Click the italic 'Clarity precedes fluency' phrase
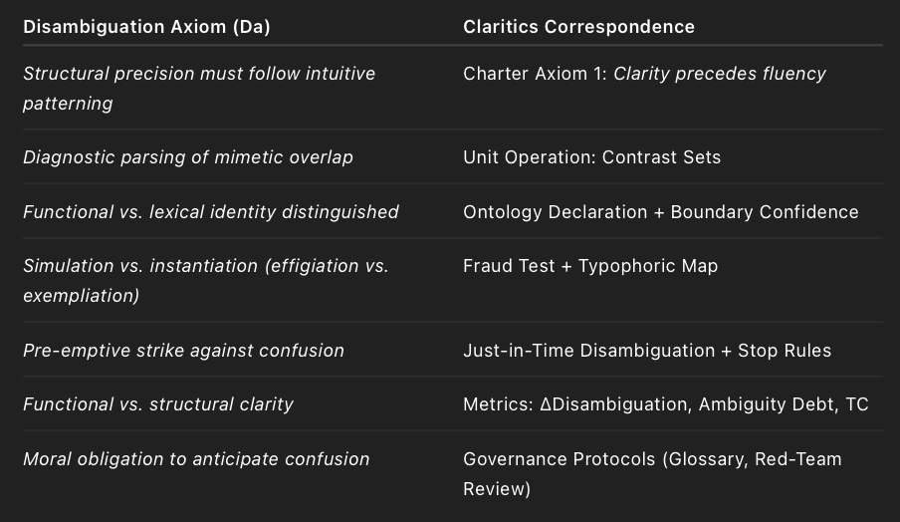The width and height of the screenshot is (900, 522). (720, 74)
